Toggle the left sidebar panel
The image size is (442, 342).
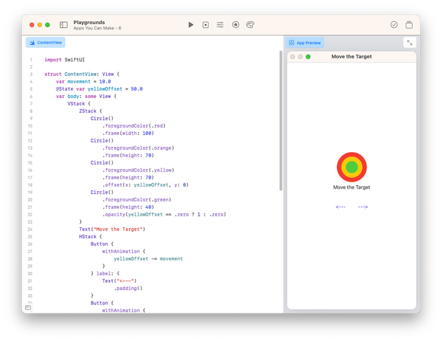[64, 25]
